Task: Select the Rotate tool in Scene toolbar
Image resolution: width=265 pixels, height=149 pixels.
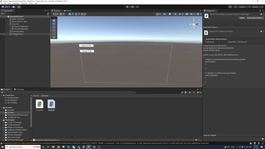Action: [54, 27]
